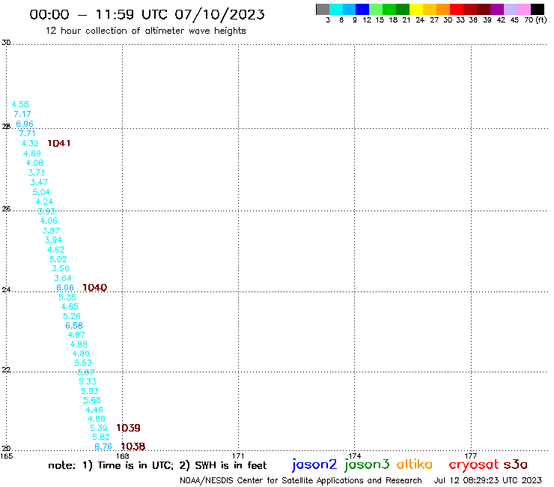Click the cyan swatch in the wave height legend
This screenshot has width=554, height=487.
[x=336, y=9]
